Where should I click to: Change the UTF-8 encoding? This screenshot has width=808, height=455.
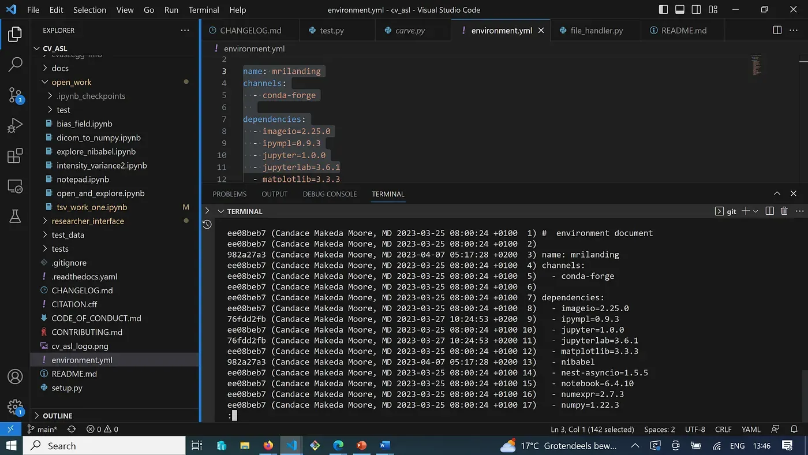coord(695,429)
